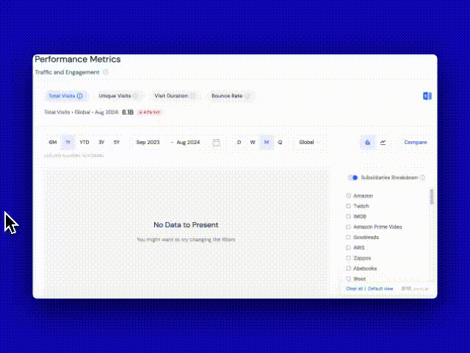Image resolution: width=470 pixels, height=353 pixels.
Task: Click the Performance Metrics heading
Action: pos(78,60)
